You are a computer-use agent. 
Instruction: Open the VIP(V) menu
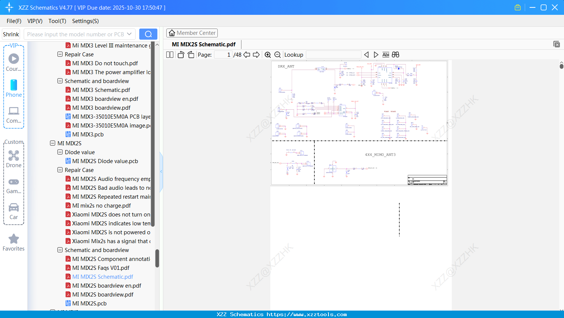point(35,21)
